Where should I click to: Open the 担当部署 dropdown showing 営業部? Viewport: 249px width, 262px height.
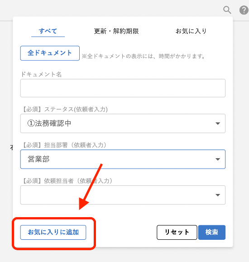123,159
